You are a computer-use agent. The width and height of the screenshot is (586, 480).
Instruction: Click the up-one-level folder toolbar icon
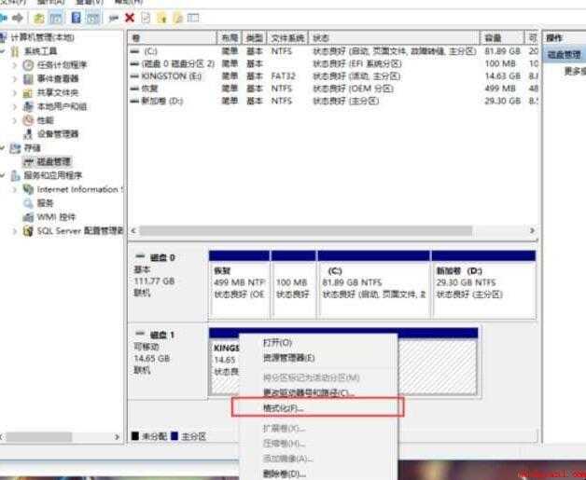pos(39,18)
